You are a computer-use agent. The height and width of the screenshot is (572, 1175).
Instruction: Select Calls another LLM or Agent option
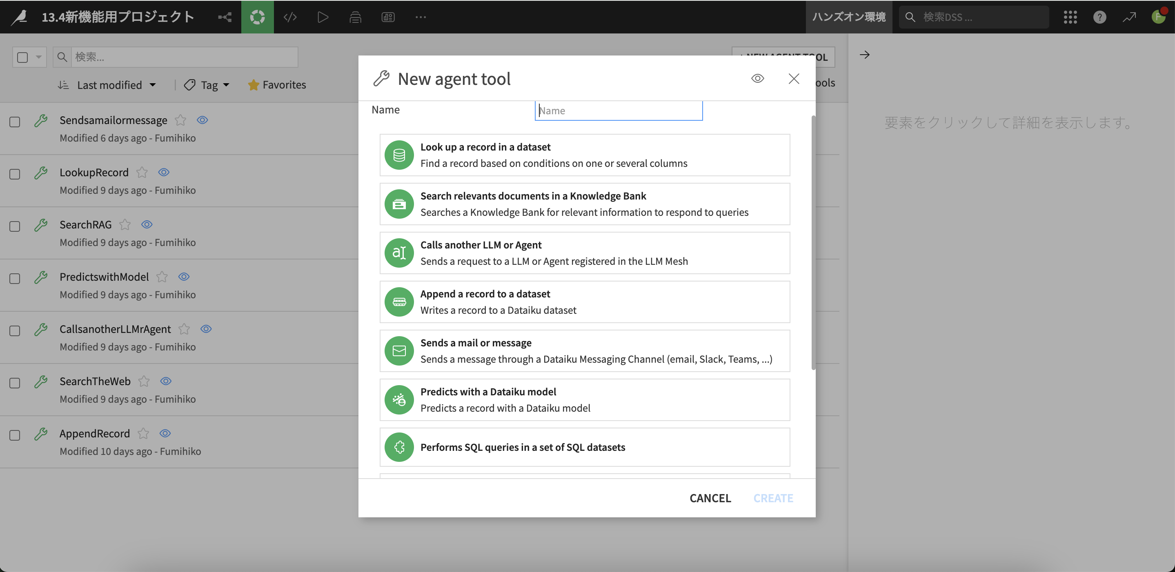pos(584,253)
